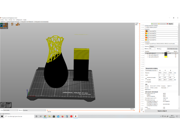
Task: Switch to Configuración del filamento tab
Action: coord(27,22)
